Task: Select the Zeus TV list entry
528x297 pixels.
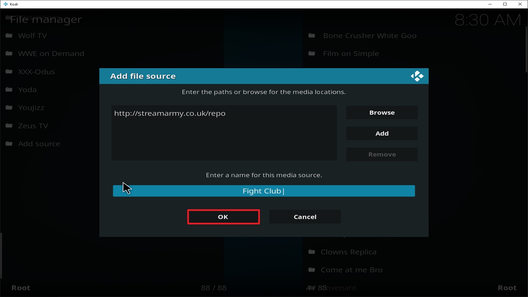Action: (33, 126)
